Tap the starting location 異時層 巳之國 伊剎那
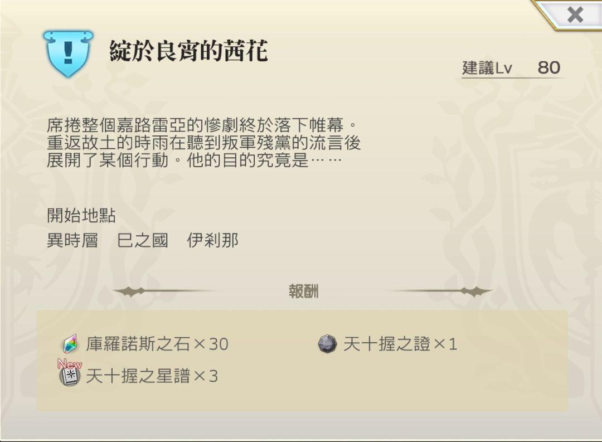 [143, 241]
